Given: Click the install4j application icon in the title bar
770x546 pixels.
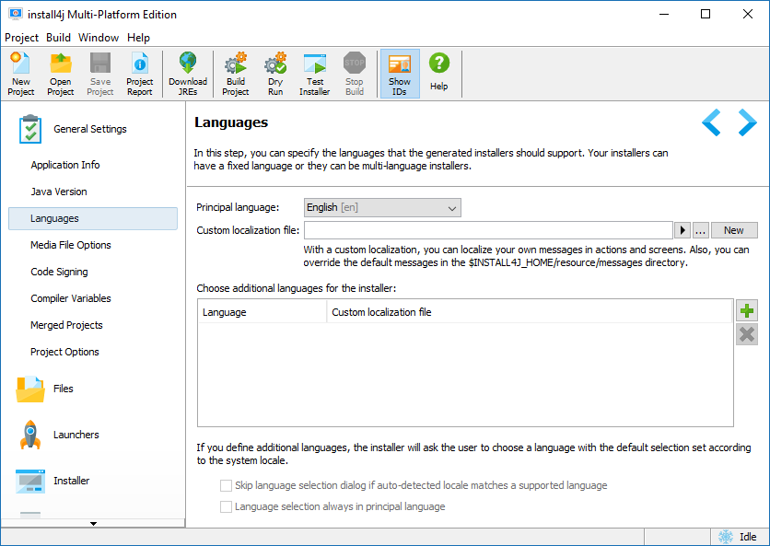Looking at the screenshot, I should pyautogui.click(x=16, y=14).
